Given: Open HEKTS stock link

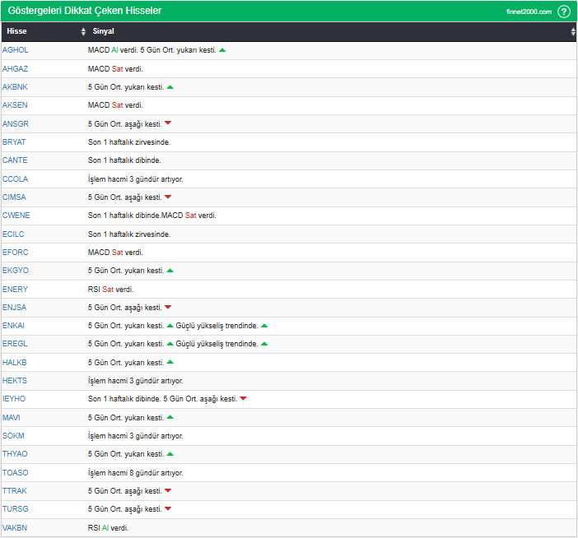Looking at the screenshot, I should click(x=15, y=380).
